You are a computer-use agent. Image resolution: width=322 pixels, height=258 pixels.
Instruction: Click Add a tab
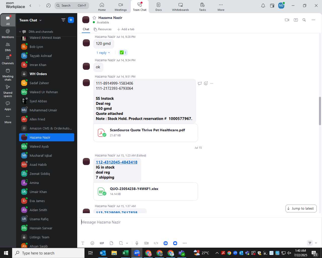coord(126,29)
